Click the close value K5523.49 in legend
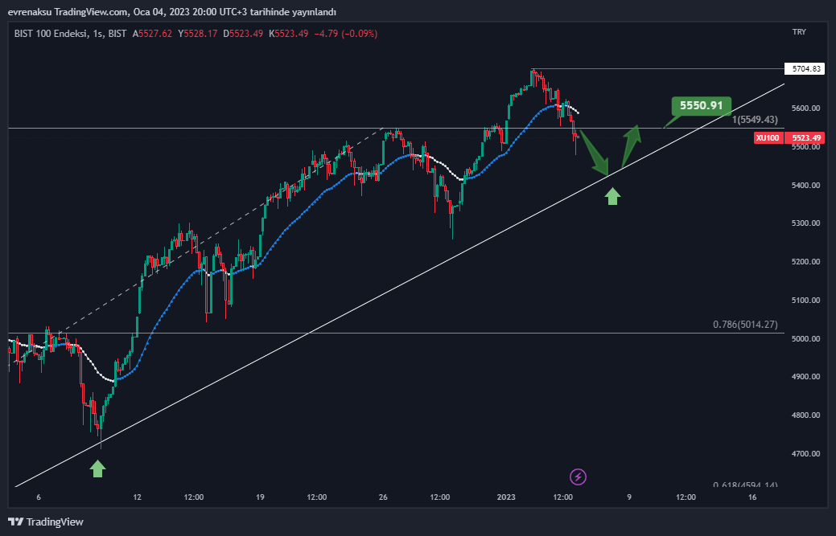 pyautogui.click(x=288, y=34)
